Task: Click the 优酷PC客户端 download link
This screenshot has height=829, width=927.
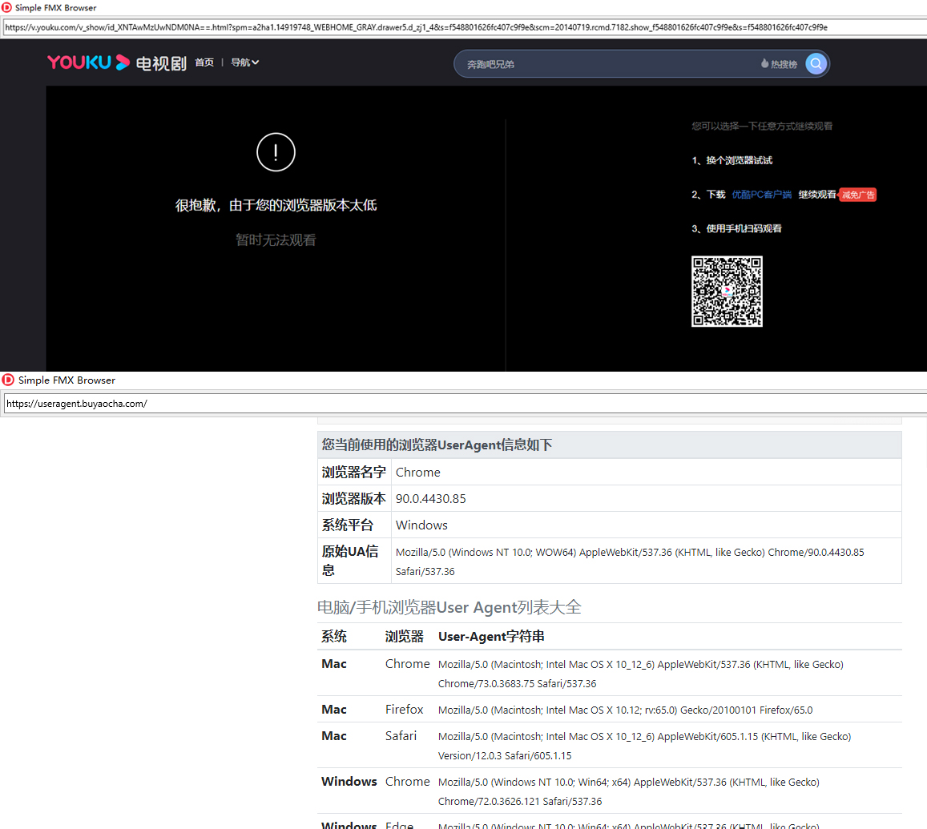Action: pos(761,195)
